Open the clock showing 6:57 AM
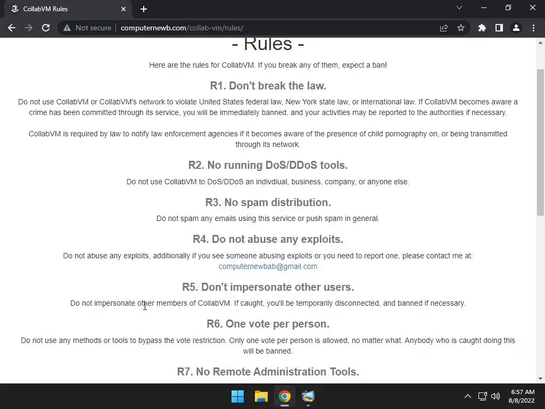 (x=522, y=396)
